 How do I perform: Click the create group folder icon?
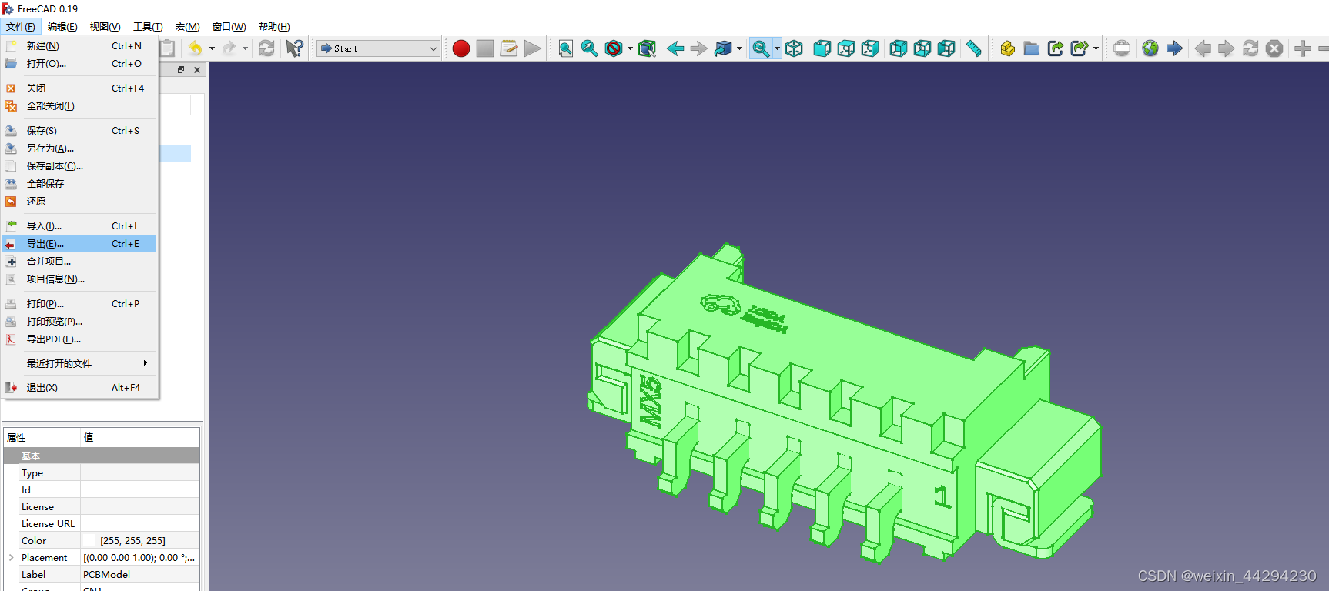[1032, 48]
